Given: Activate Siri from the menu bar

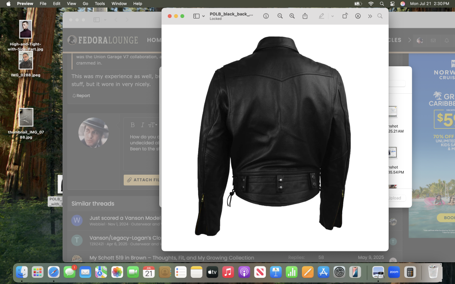Looking at the screenshot, I should (402, 3).
